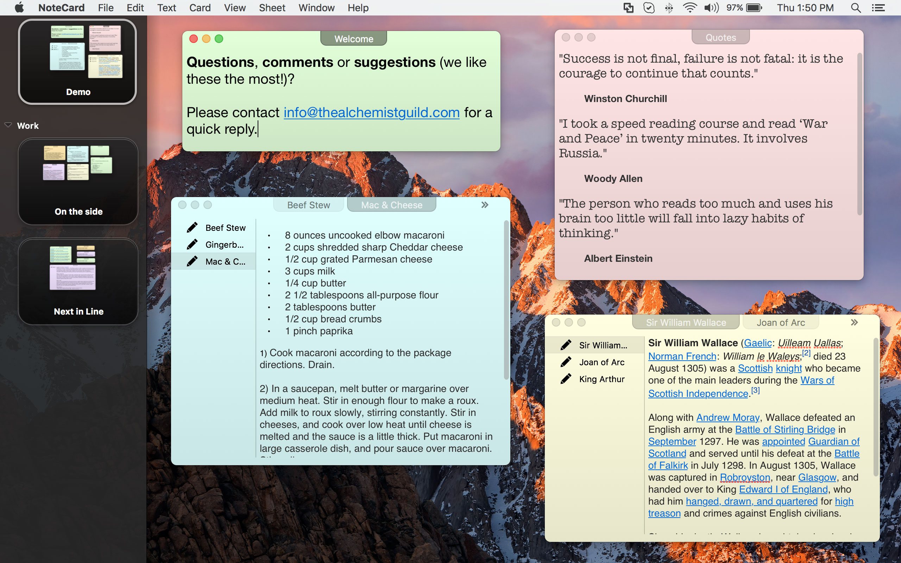901x563 pixels.
Task: Click the edit icon next to Beef Stew
Action: point(191,227)
